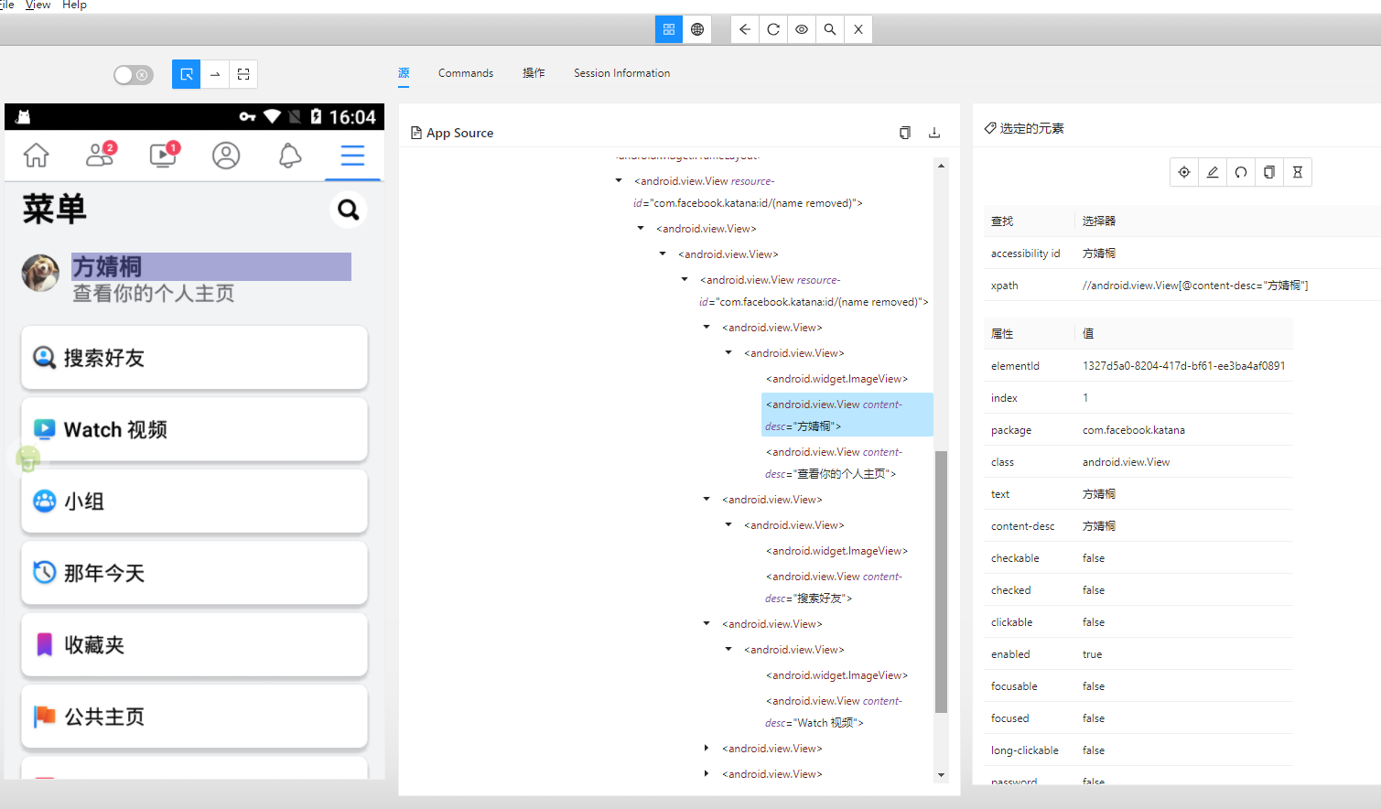Tap the profile photo thumbnail in device
The image size is (1381, 809).
pos(40,273)
